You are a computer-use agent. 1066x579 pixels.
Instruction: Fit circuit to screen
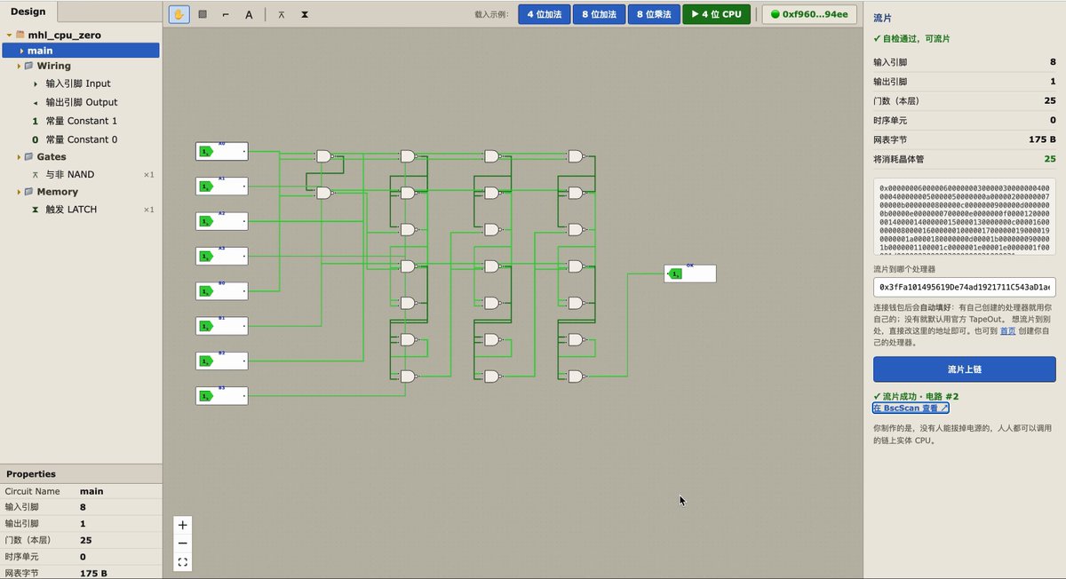coord(182,561)
